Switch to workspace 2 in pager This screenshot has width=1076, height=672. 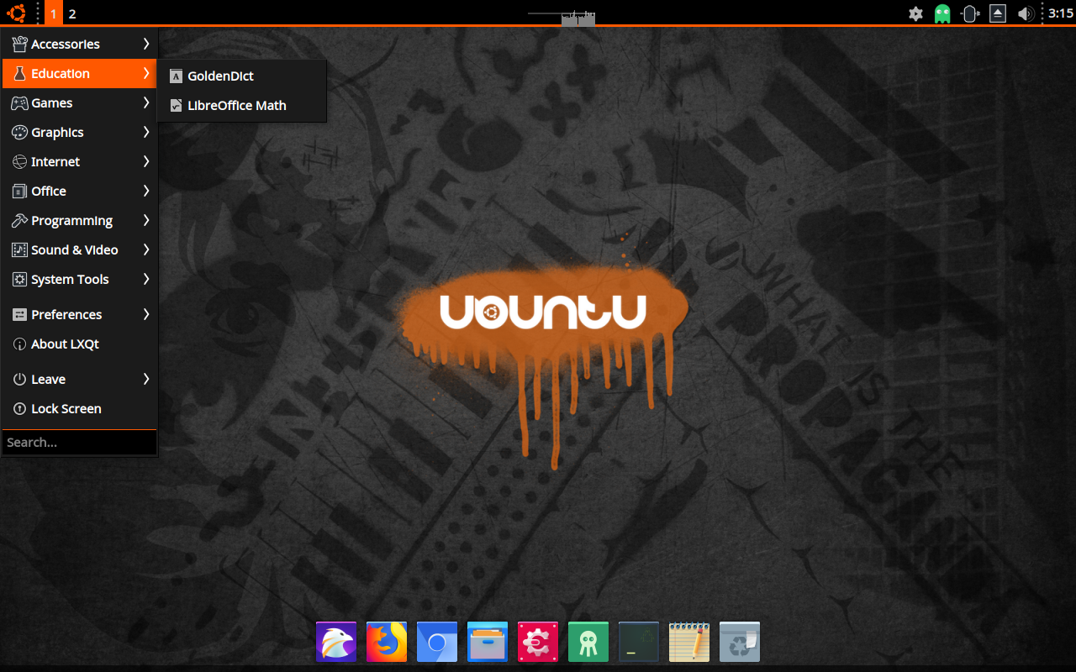coord(72,13)
